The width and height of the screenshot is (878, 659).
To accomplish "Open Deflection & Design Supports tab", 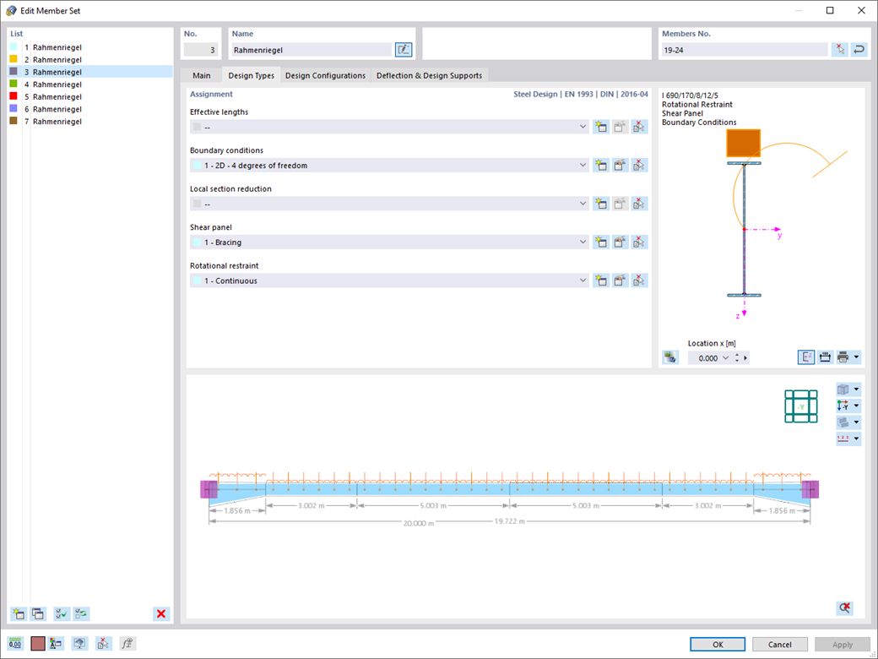I will tap(429, 75).
